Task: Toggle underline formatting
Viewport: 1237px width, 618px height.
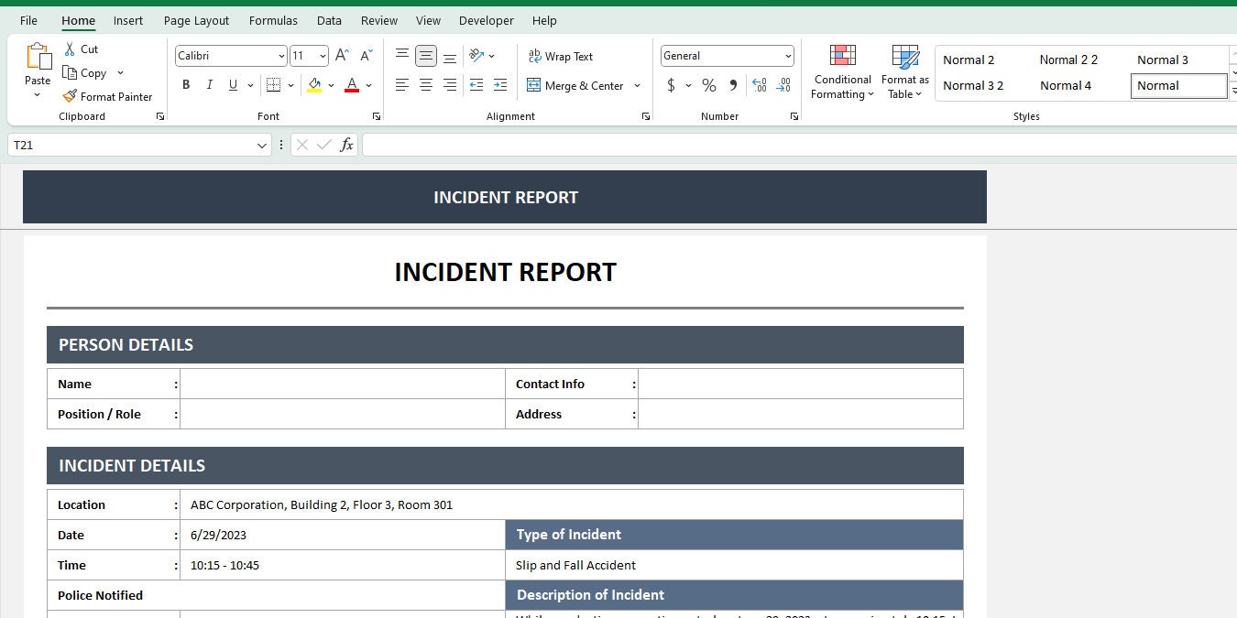Action: click(232, 84)
